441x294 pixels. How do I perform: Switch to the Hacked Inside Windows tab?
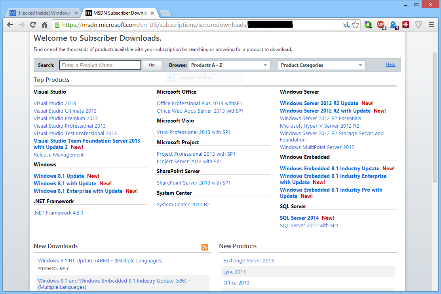44,13
